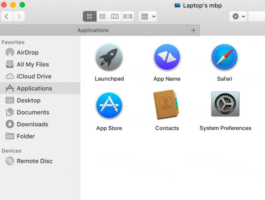The width and height of the screenshot is (265, 200).
Task: Add a new Finder tab
Action: 193,30
